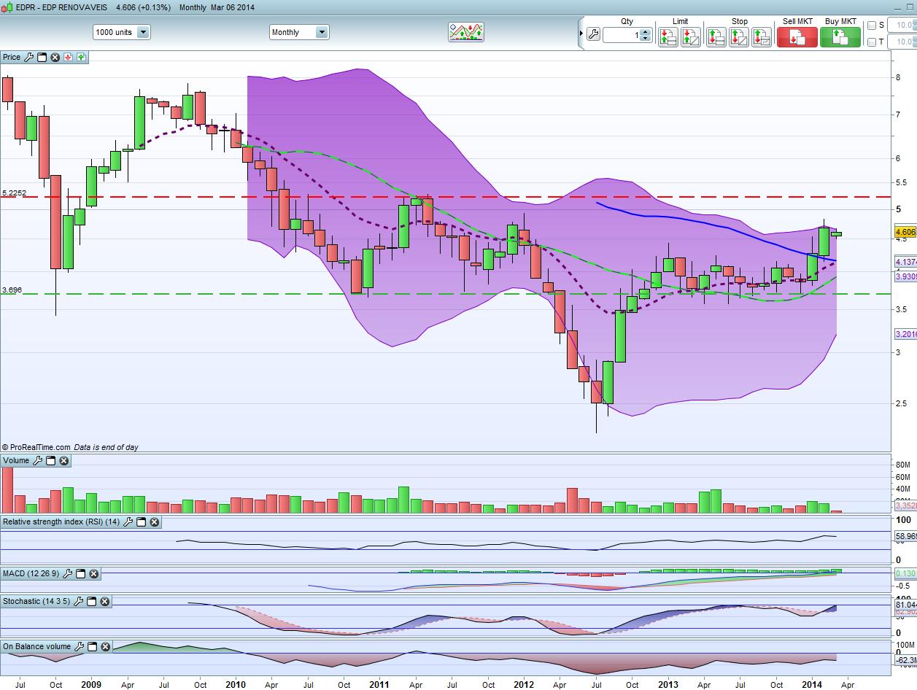
Task: Click the 2012 label on time axis
Action: pyautogui.click(x=524, y=684)
